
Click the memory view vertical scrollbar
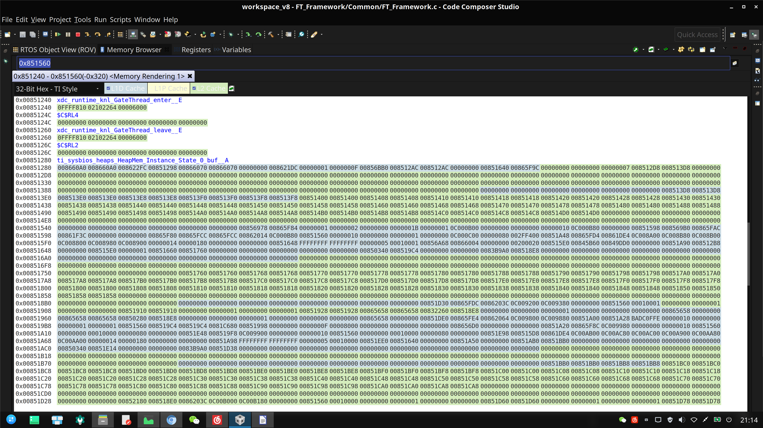749,254
